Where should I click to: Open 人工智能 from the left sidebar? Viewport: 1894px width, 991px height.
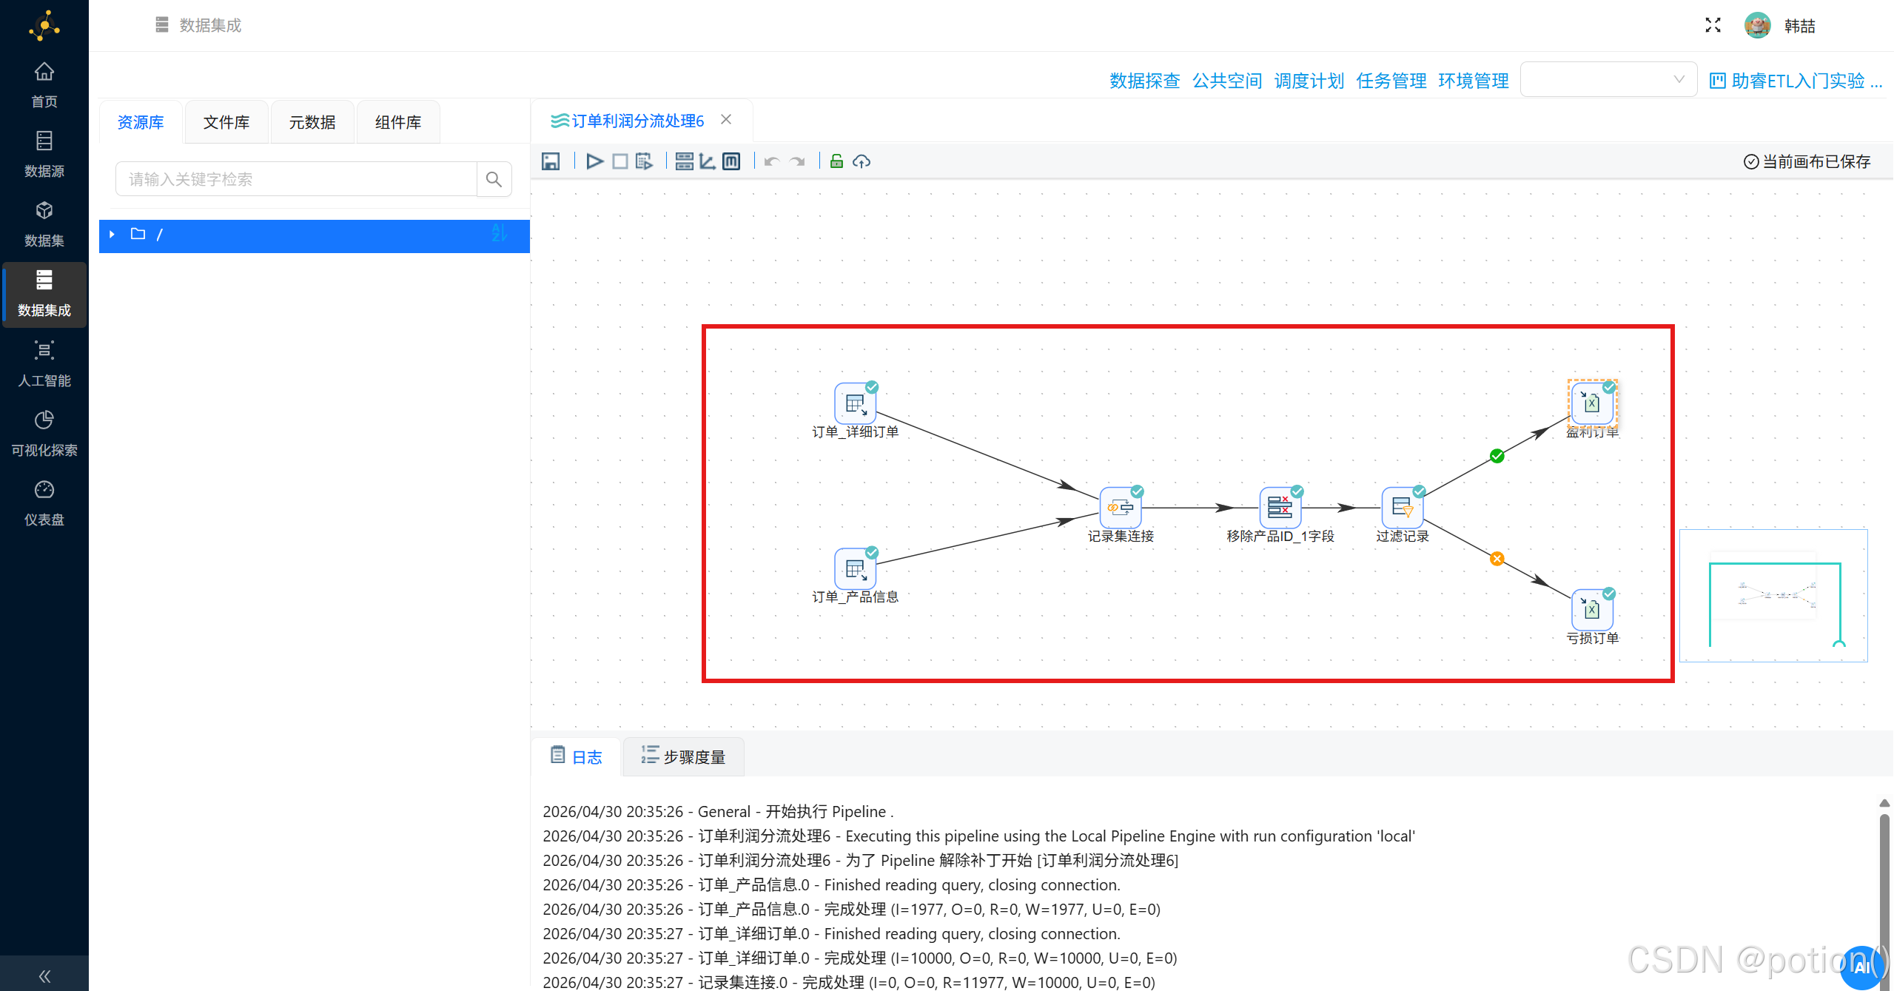(x=44, y=362)
